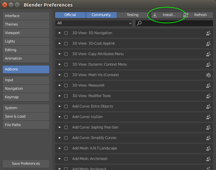Enable the MeasureIt add-on checkbox

coord(66,85)
